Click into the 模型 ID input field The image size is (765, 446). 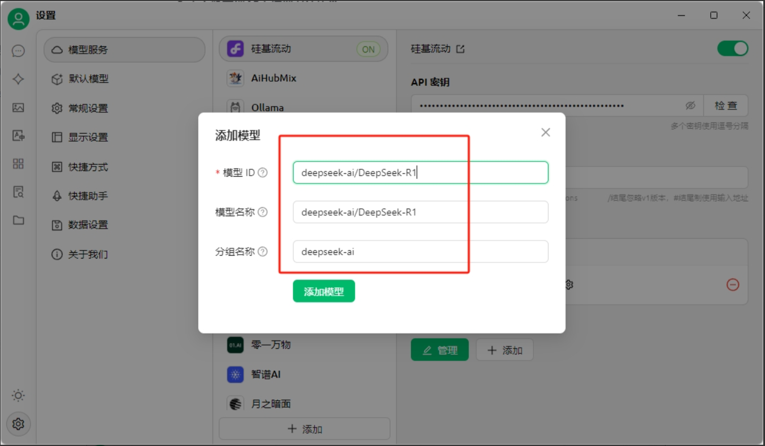[x=420, y=173]
